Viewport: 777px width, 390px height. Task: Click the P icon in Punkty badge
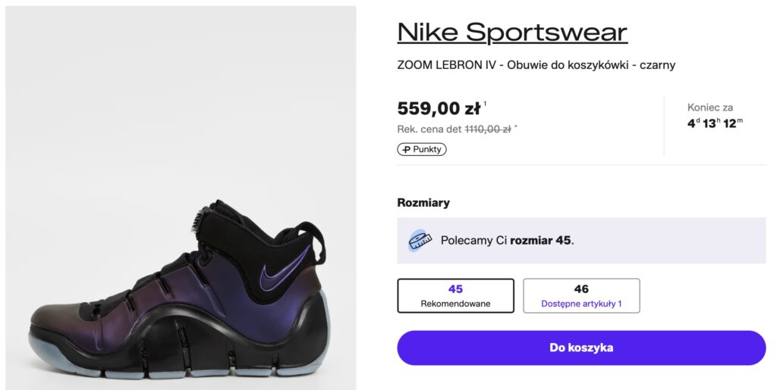(x=407, y=149)
